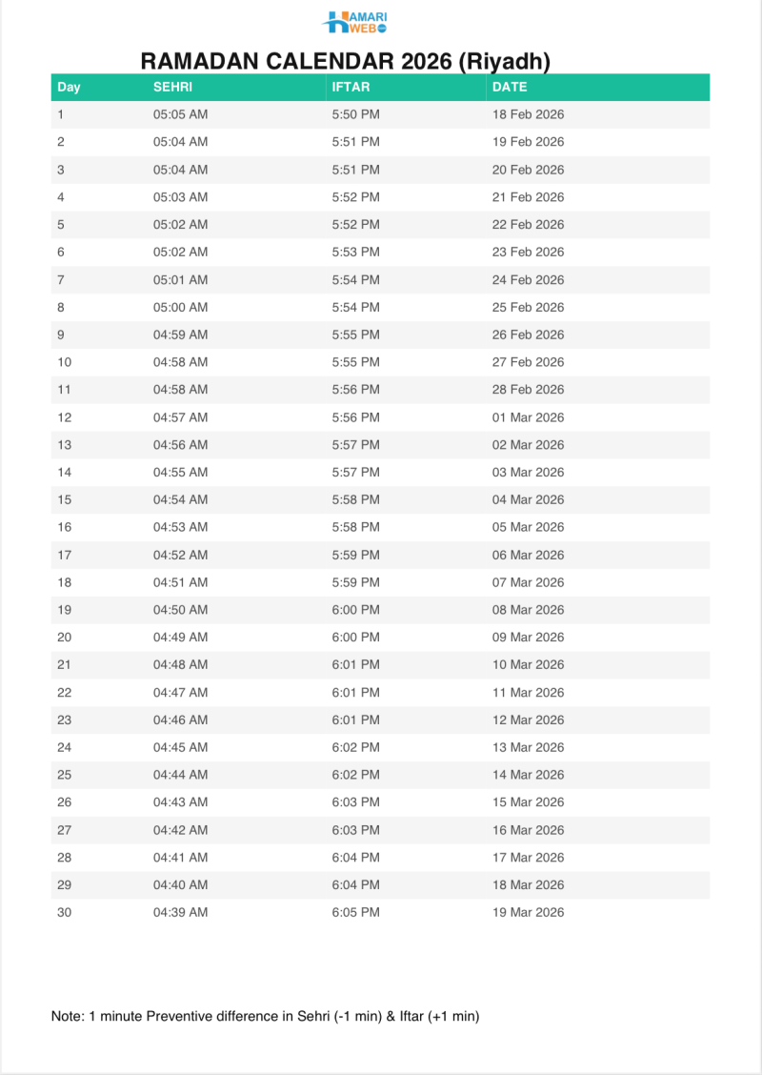Click the 25 Feb 2026 date cell
762x1075 pixels.
[529, 307]
